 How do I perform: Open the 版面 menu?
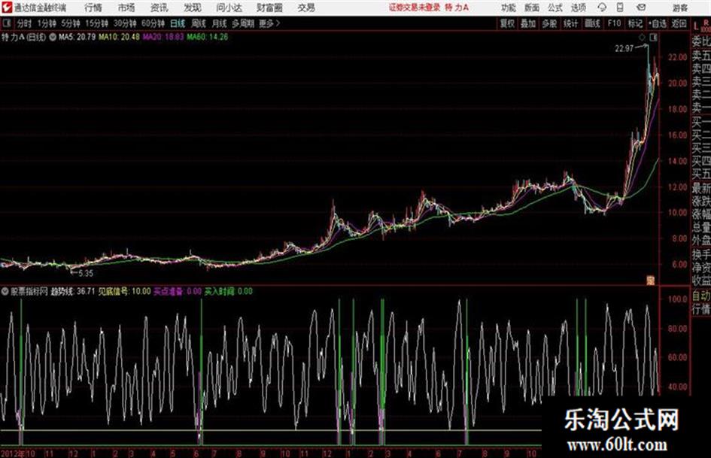(x=531, y=8)
